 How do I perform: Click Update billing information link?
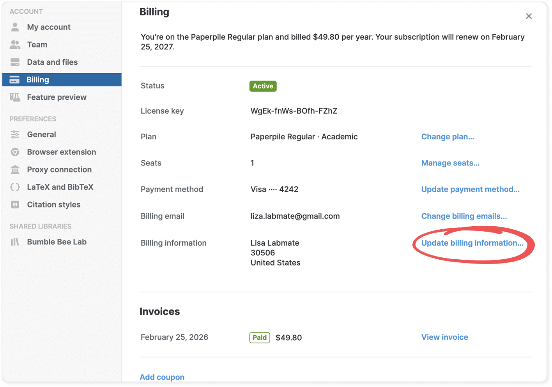[472, 243]
